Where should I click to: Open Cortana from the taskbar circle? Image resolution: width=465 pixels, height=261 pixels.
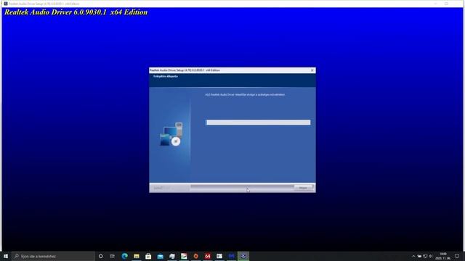pyautogui.click(x=100, y=256)
